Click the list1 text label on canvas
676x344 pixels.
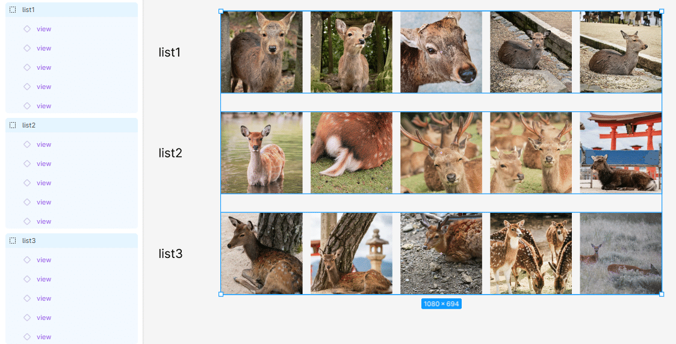tap(169, 52)
